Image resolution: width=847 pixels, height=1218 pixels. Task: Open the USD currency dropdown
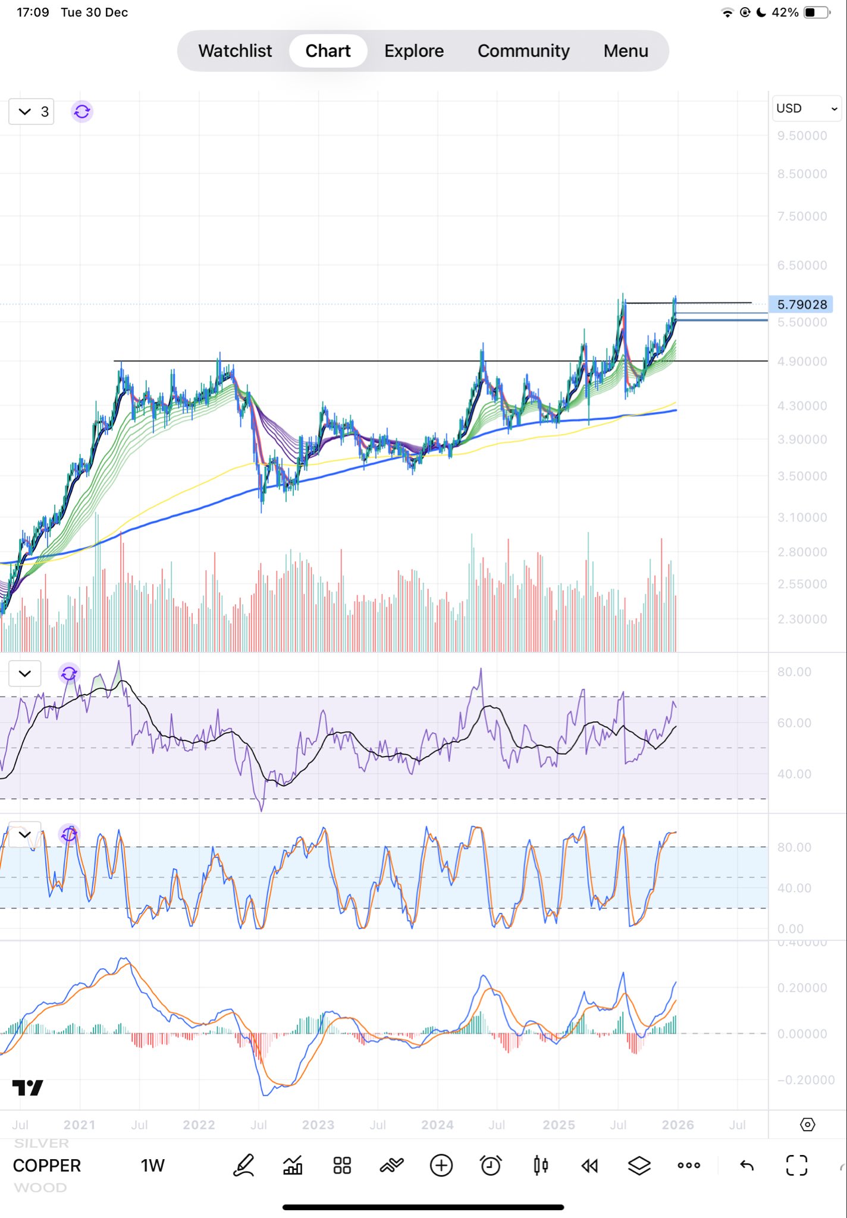807,108
